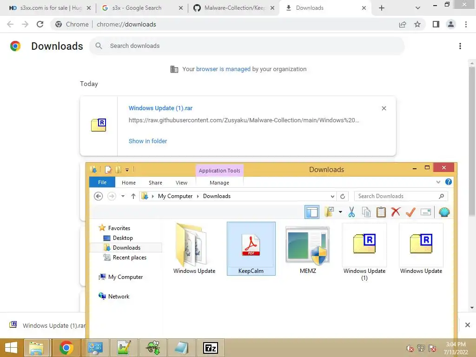
Task: Open the Downloads page three-dot menu
Action: (460, 46)
